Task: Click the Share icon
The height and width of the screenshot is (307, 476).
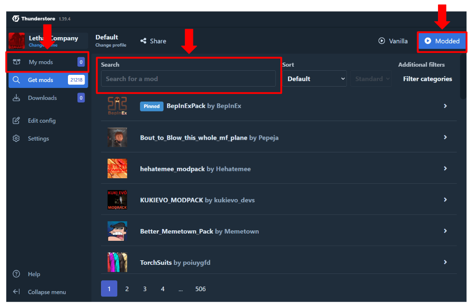Action: [x=143, y=41]
